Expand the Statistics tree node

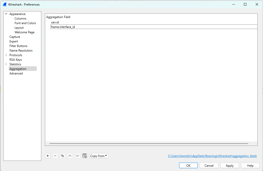pos(6,64)
